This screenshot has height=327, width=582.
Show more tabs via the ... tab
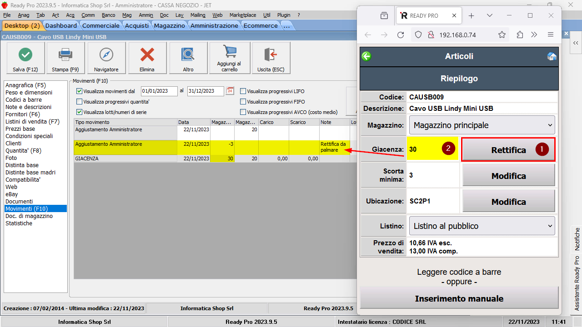coord(286,26)
